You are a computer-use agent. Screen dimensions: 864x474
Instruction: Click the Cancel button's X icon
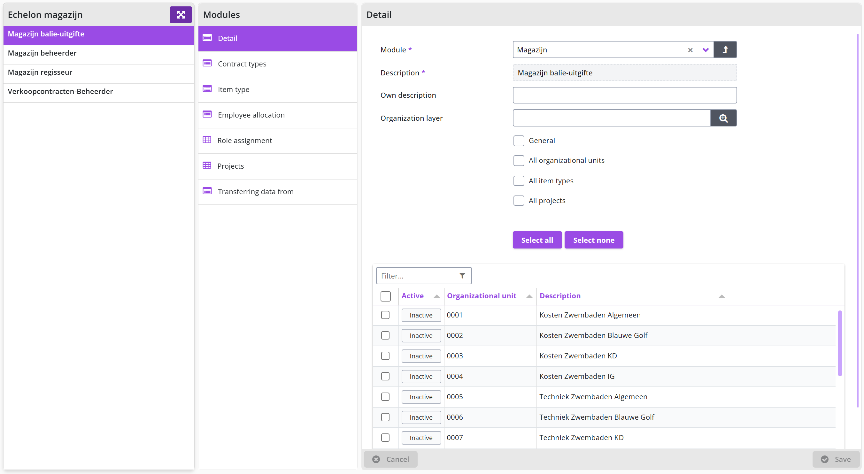point(376,459)
